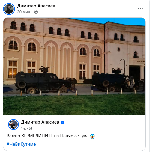Click the screaming face emoji
This screenshot has width=150, height=152.
click(92, 136)
